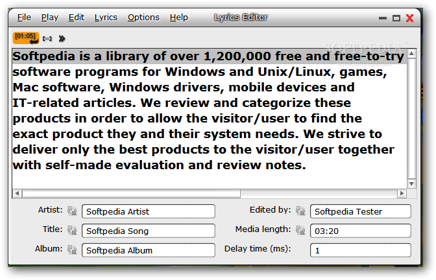Click the lyrics line starting 'software programs'
The height and width of the screenshot is (280, 436).
(x=200, y=72)
